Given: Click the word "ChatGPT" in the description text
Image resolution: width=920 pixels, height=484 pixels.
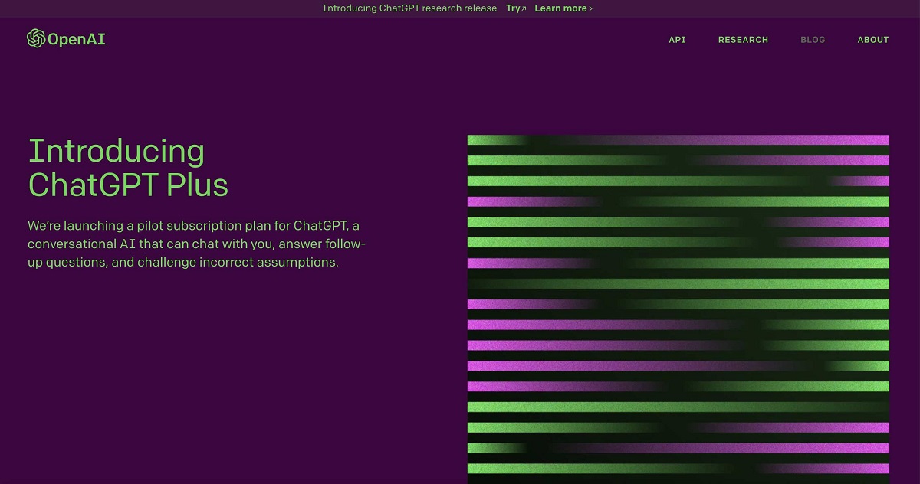Looking at the screenshot, I should pyautogui.click(x=322, y=225).
